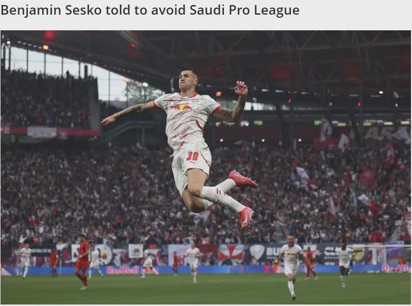Click the Red Bull logo on the jumping player's shirt

pyautogui.click(x=180, y=107)
